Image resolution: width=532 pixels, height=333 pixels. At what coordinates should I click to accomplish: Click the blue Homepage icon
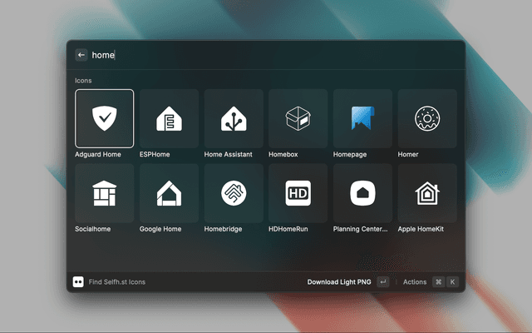[x=362, y=118]
